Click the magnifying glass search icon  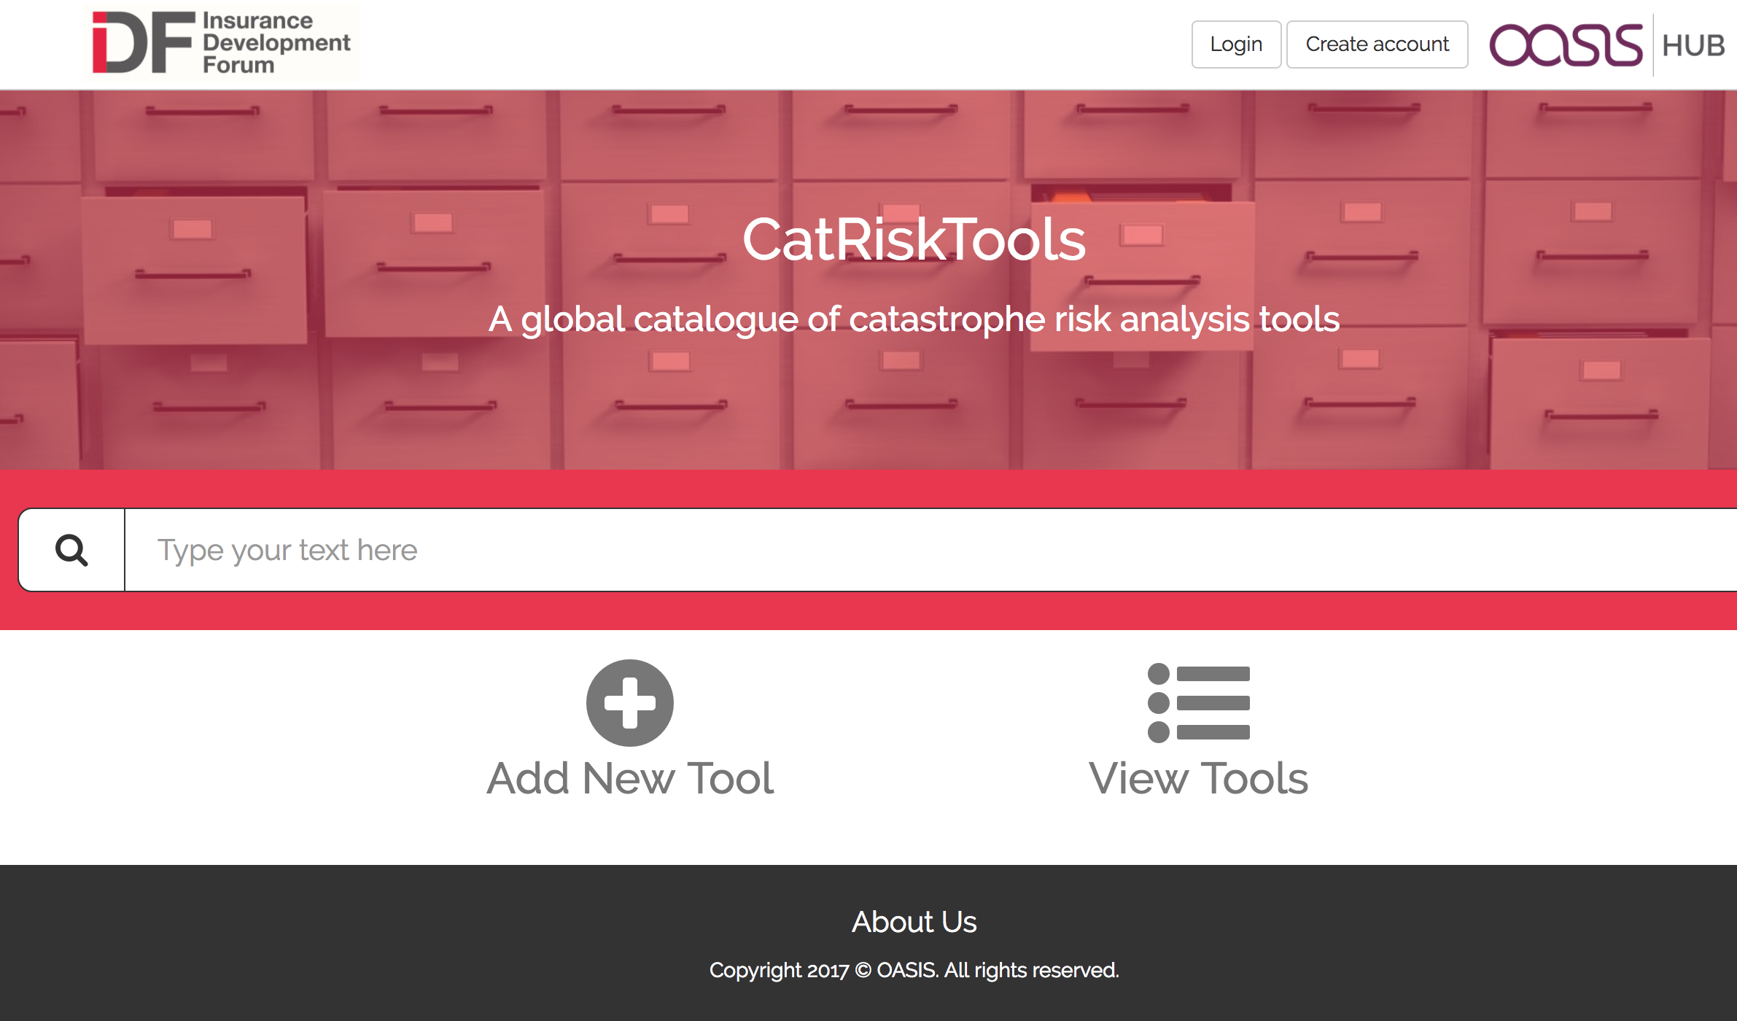pyautogui.click(x=71, y=550)
